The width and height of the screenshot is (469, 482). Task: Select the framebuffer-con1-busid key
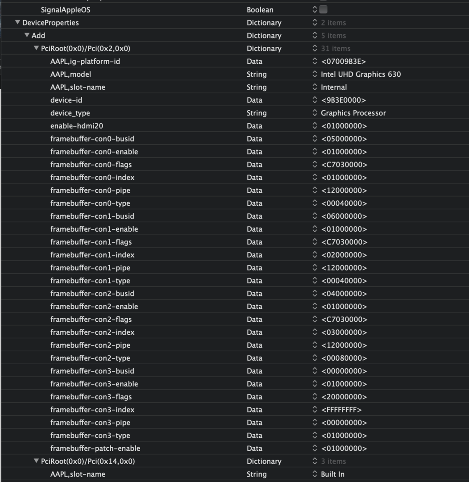92,216
